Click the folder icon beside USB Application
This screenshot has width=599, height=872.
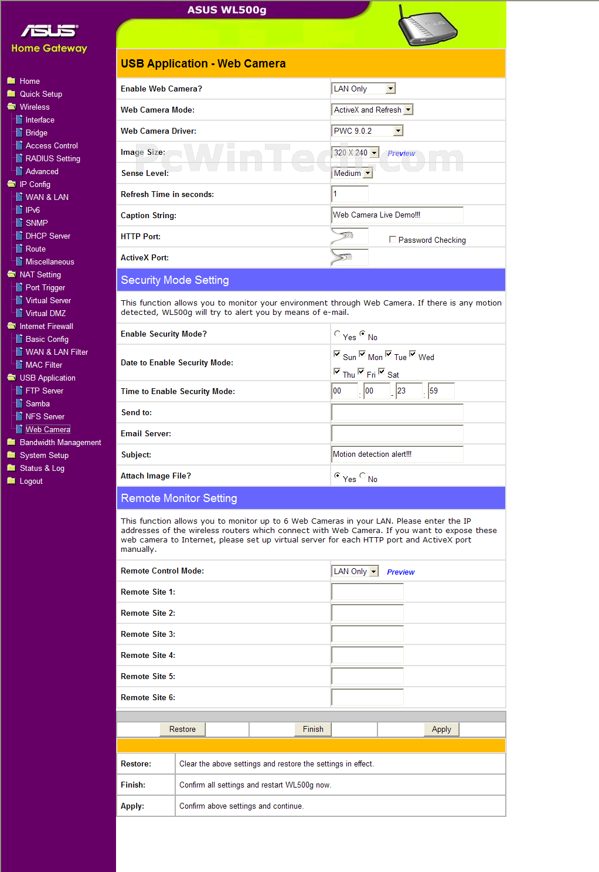[x=11, y=378]
